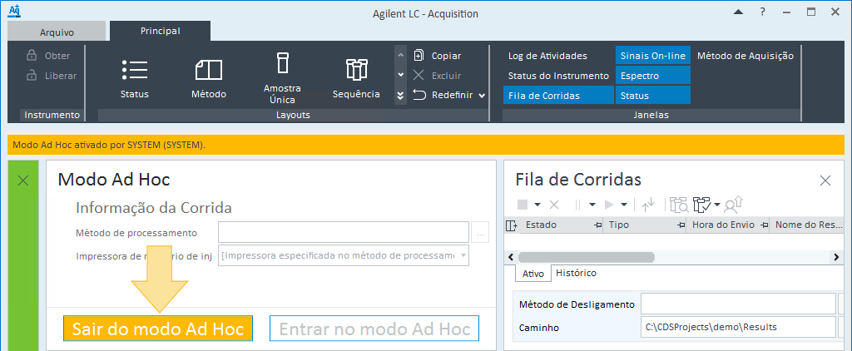Click the Caminho path field
The height and width of the screenshot is (351, 852).
[738, 327]
